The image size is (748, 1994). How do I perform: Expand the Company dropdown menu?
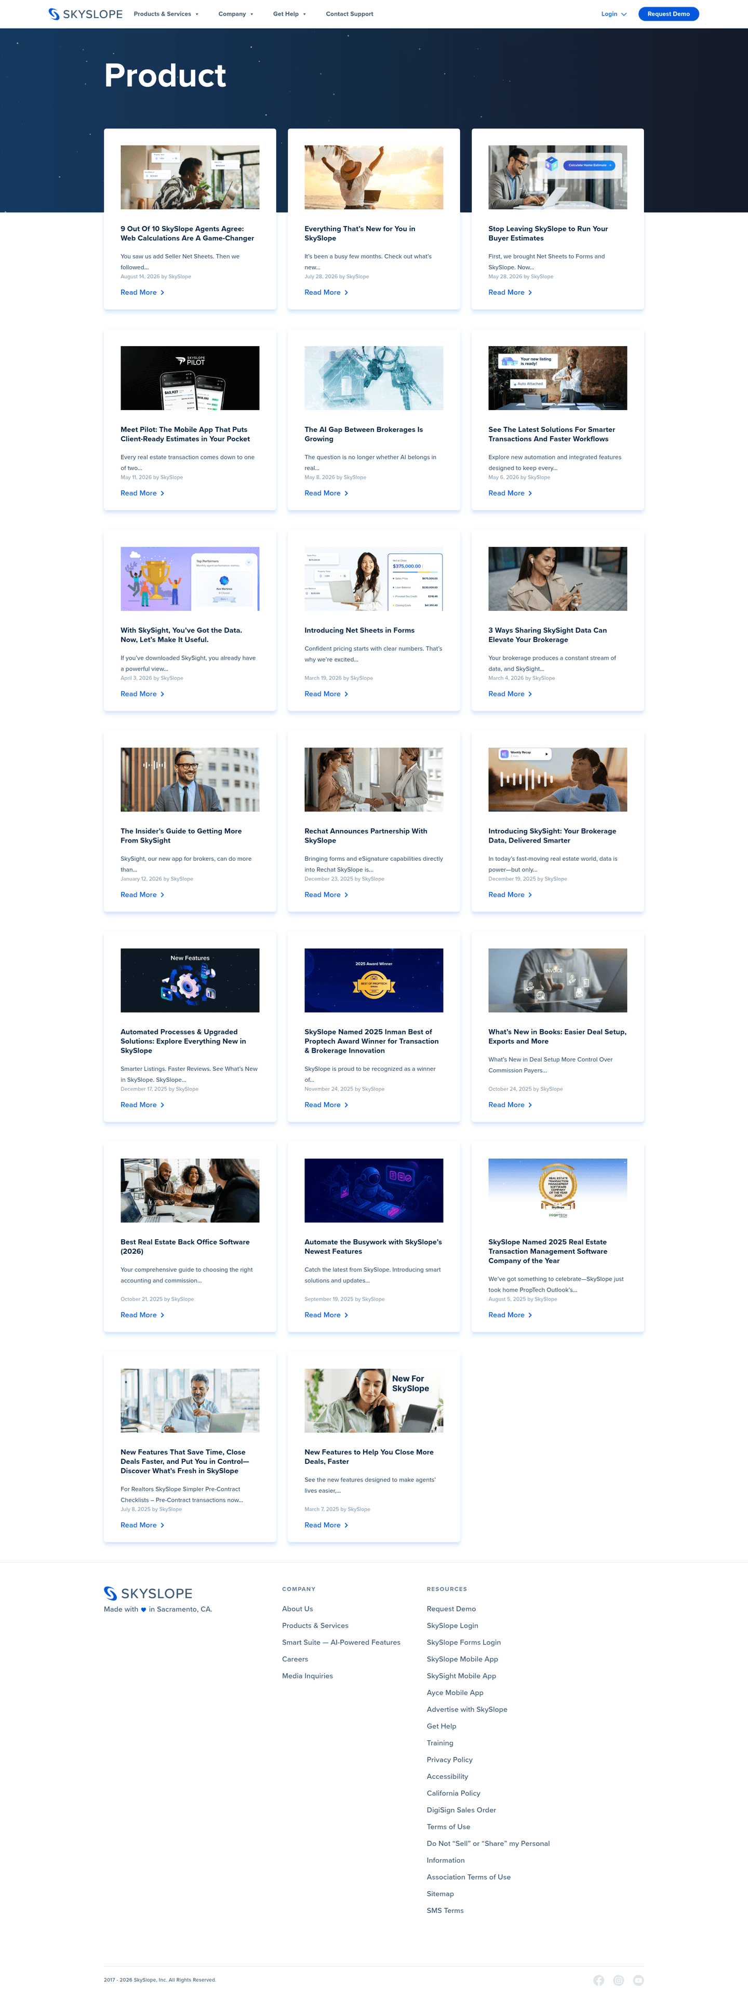coord(235,14)
